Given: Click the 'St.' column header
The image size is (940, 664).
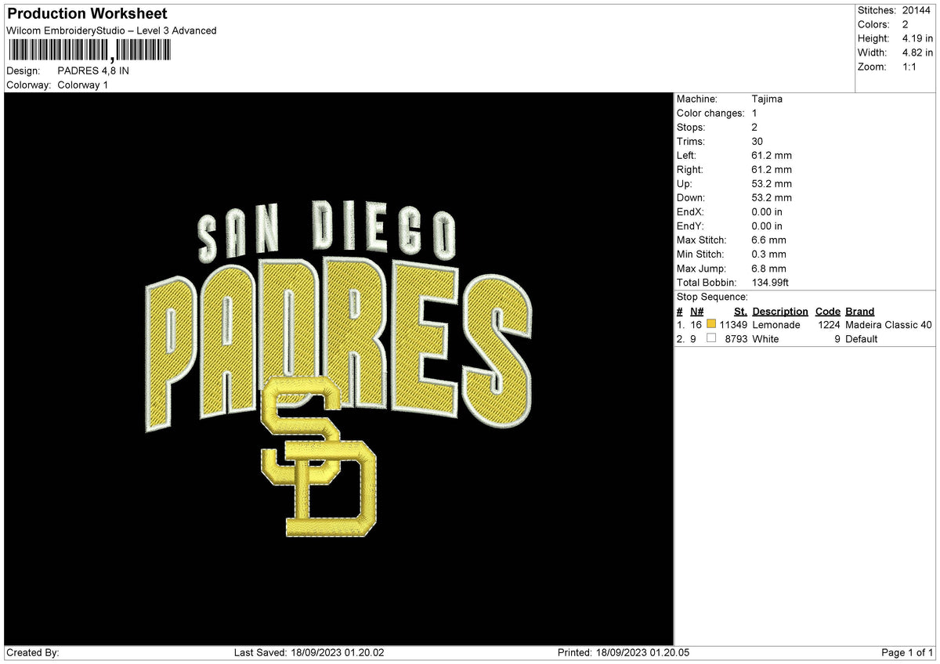Looking at the screenshot, I should 740,311.
